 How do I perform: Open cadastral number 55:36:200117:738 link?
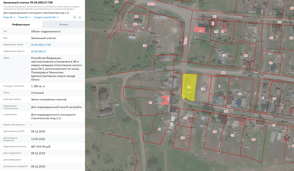click(x=41, y=45)
